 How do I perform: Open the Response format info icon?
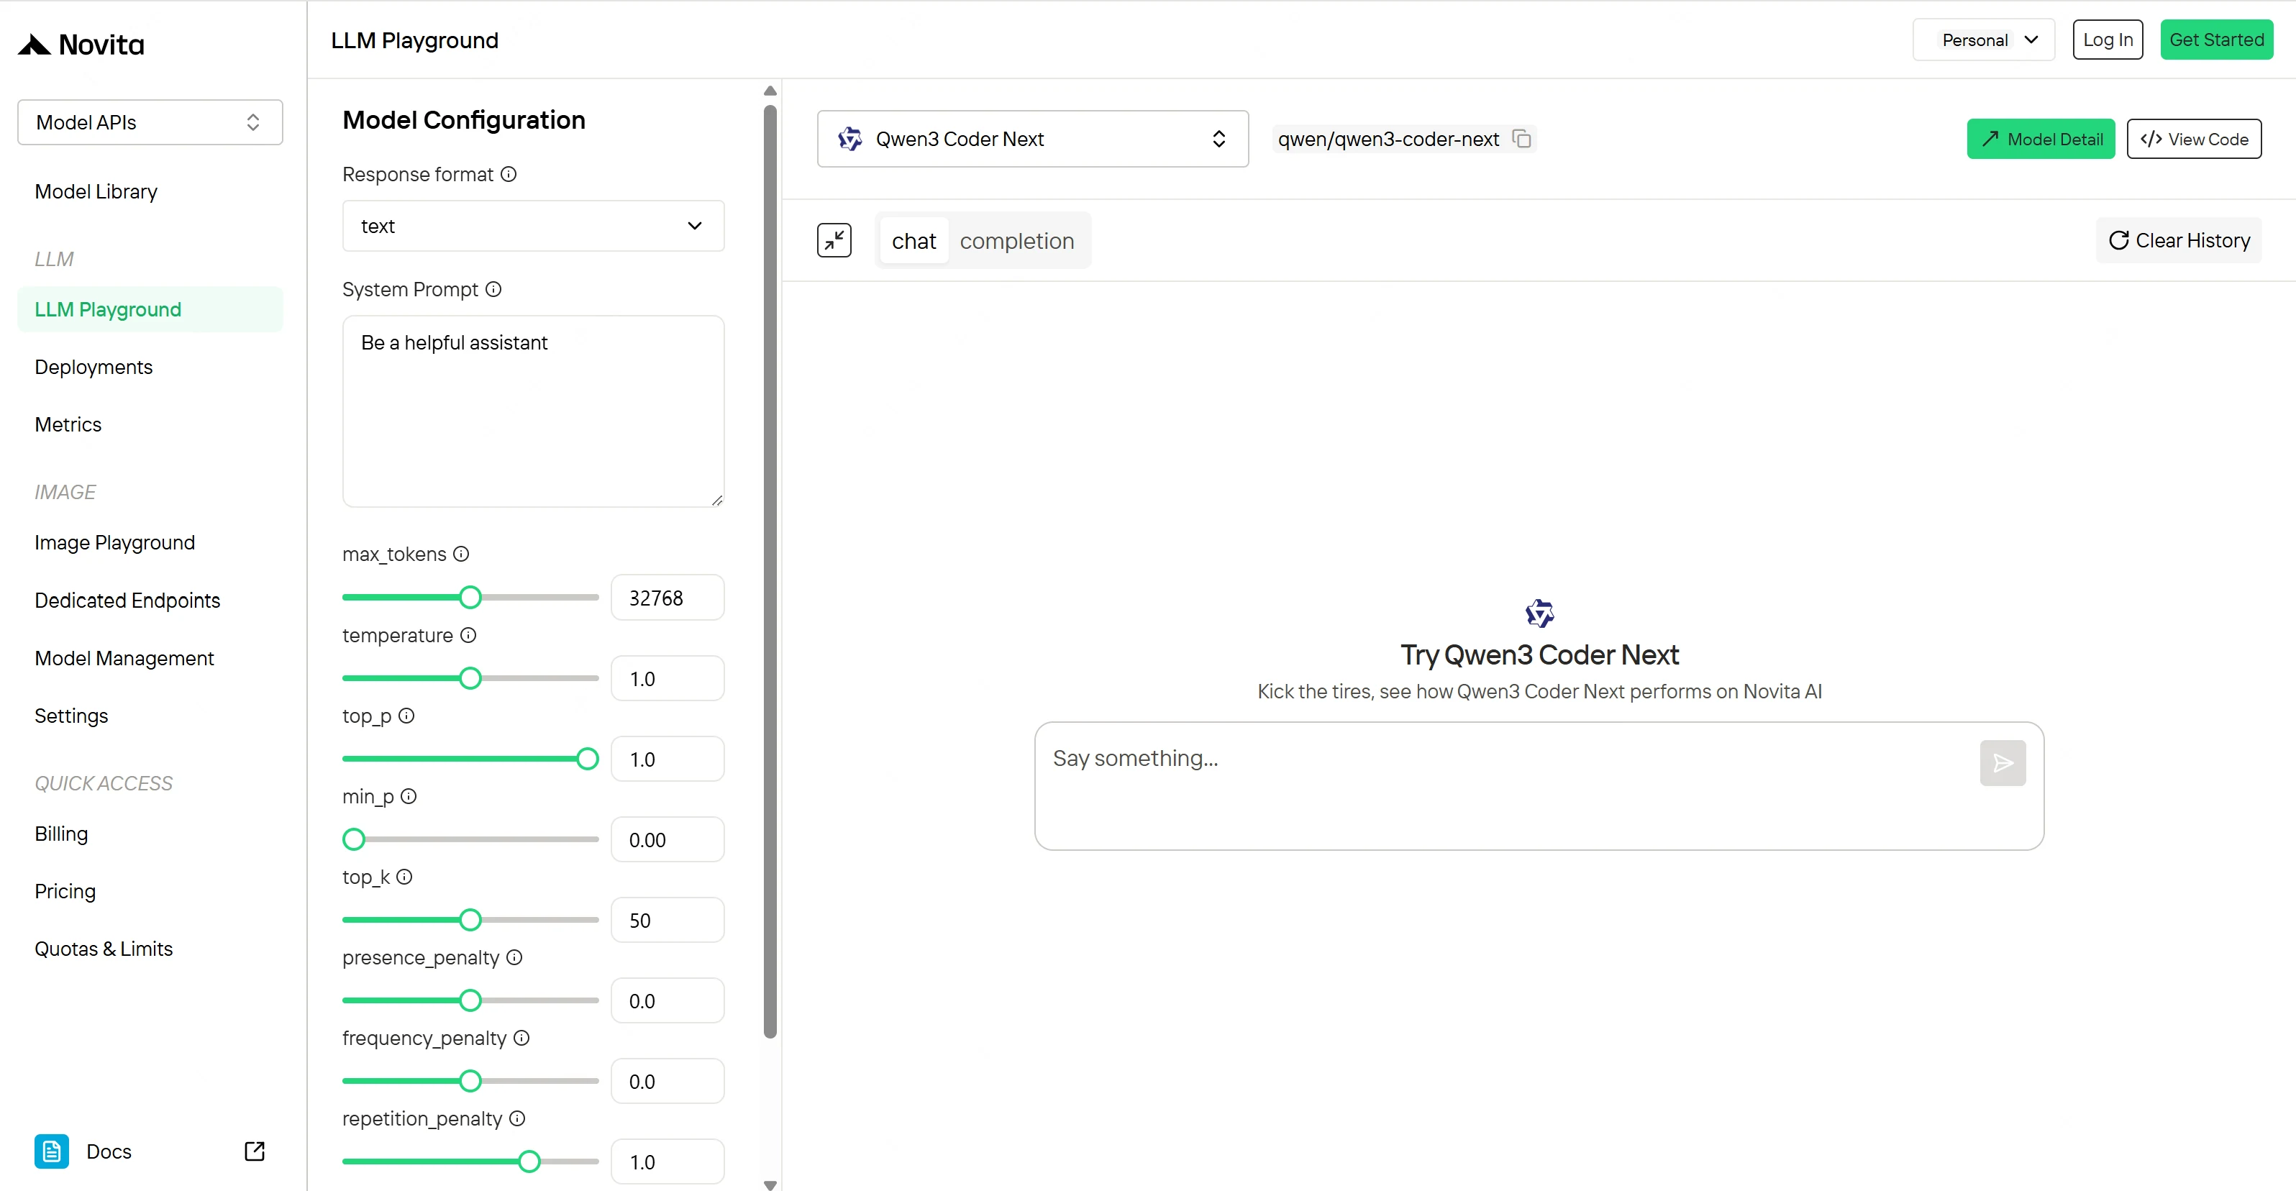[x=509, y=174]
